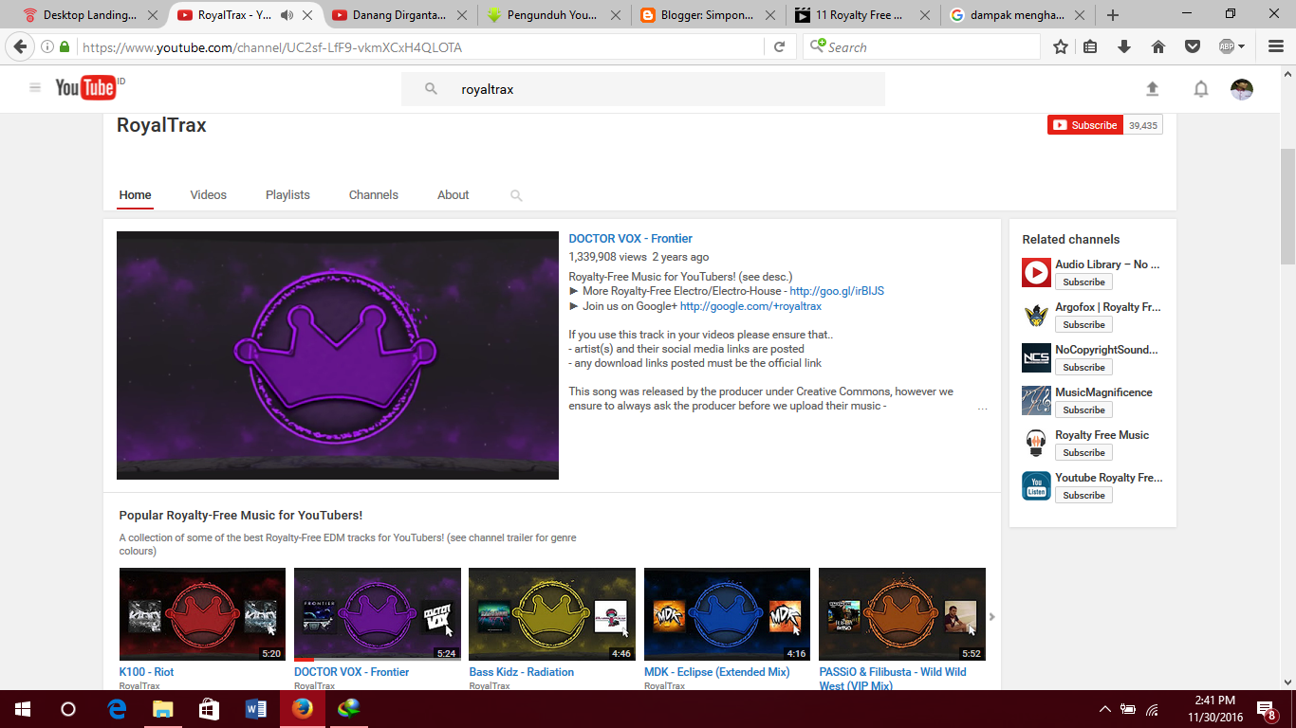
Task: Click the Firefox back arrow
Action: coord(20,46)
